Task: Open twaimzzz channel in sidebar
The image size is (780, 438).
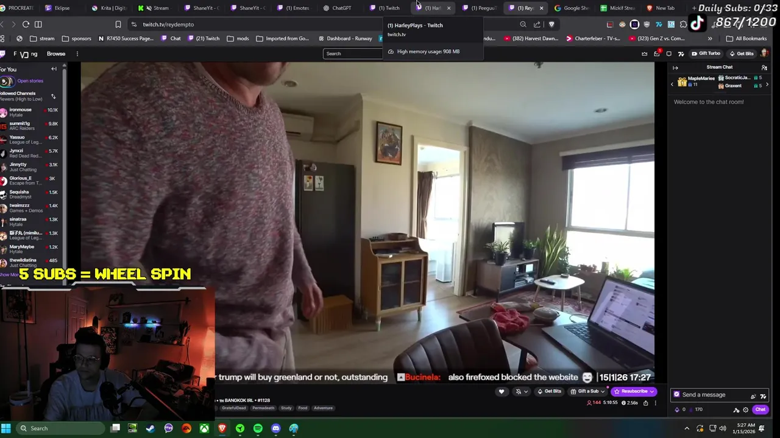Action: [x=29, y=208]
